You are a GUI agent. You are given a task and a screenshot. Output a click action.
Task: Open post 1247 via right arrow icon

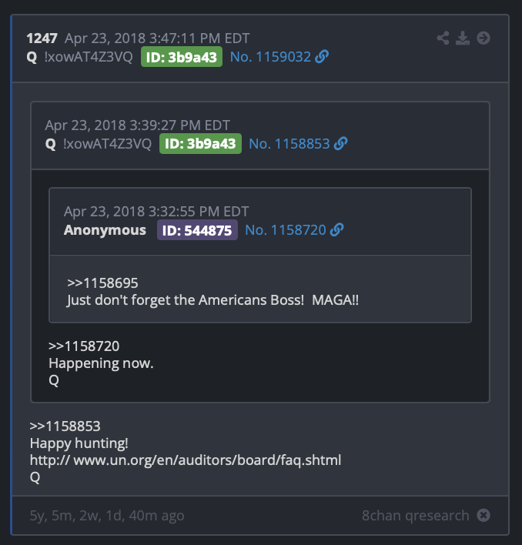click(483, 38)
